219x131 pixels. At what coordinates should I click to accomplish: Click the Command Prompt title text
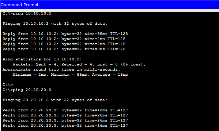click(x=19, y=5)
